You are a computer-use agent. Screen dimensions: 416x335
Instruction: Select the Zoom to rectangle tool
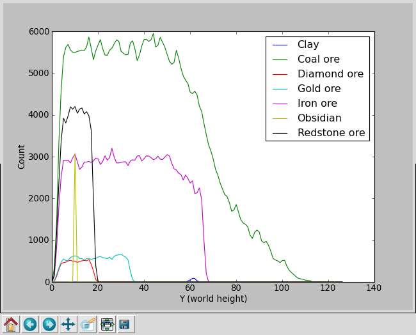(x=88, y=325)
